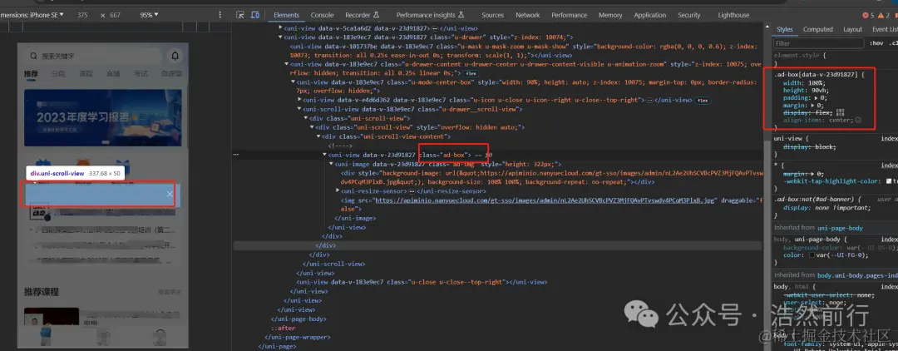
Task: Open the Performance insights tab
Action: coord(430,15)
